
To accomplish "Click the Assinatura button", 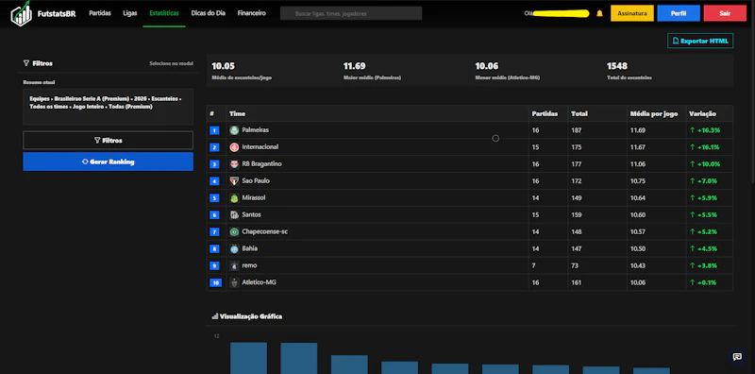I will point(632,13).
